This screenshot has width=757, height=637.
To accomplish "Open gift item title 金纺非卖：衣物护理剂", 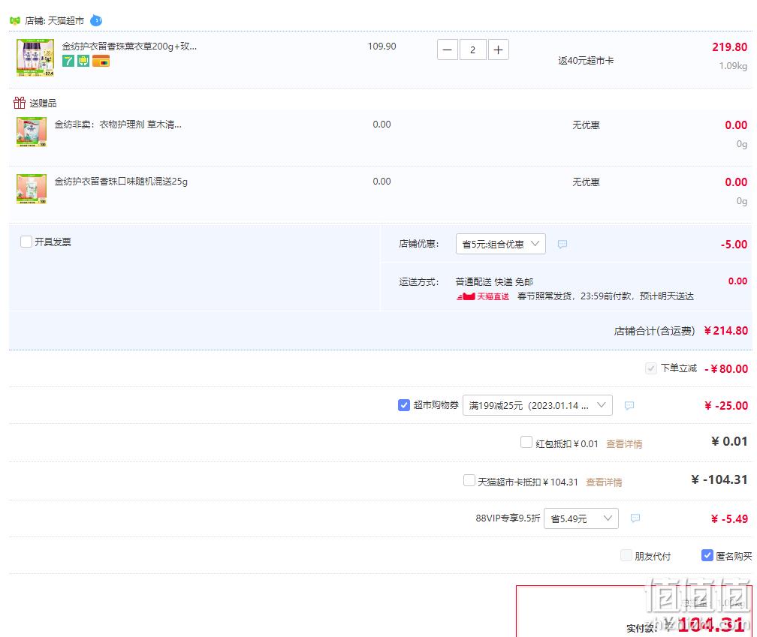I will [x=118, y=125].
